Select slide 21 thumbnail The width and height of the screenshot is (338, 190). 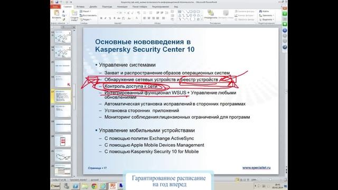coord(63,156)
